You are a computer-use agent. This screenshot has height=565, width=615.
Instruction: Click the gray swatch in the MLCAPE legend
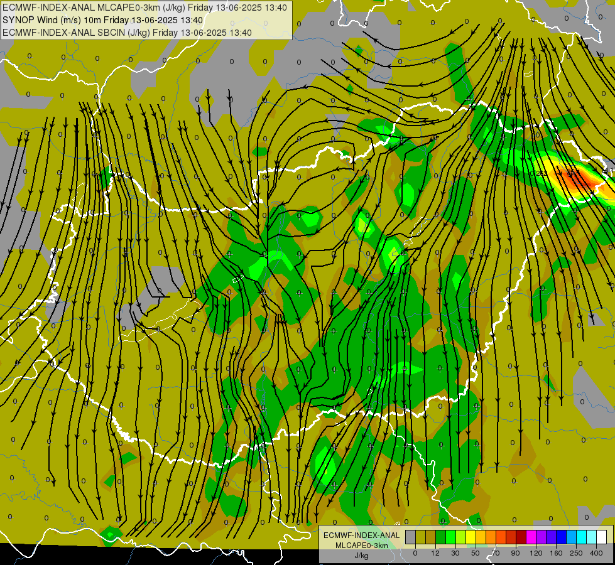click(411, 537)
